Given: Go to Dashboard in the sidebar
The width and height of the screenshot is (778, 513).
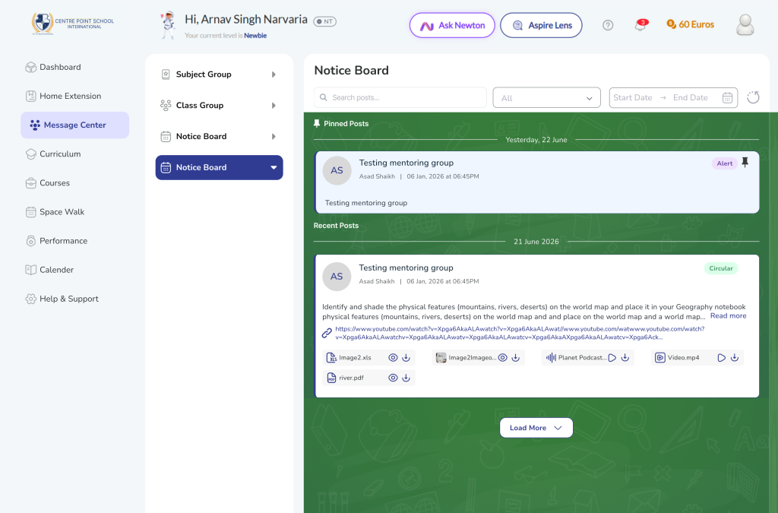Looking at the screenshot, I should pos(60,68).
